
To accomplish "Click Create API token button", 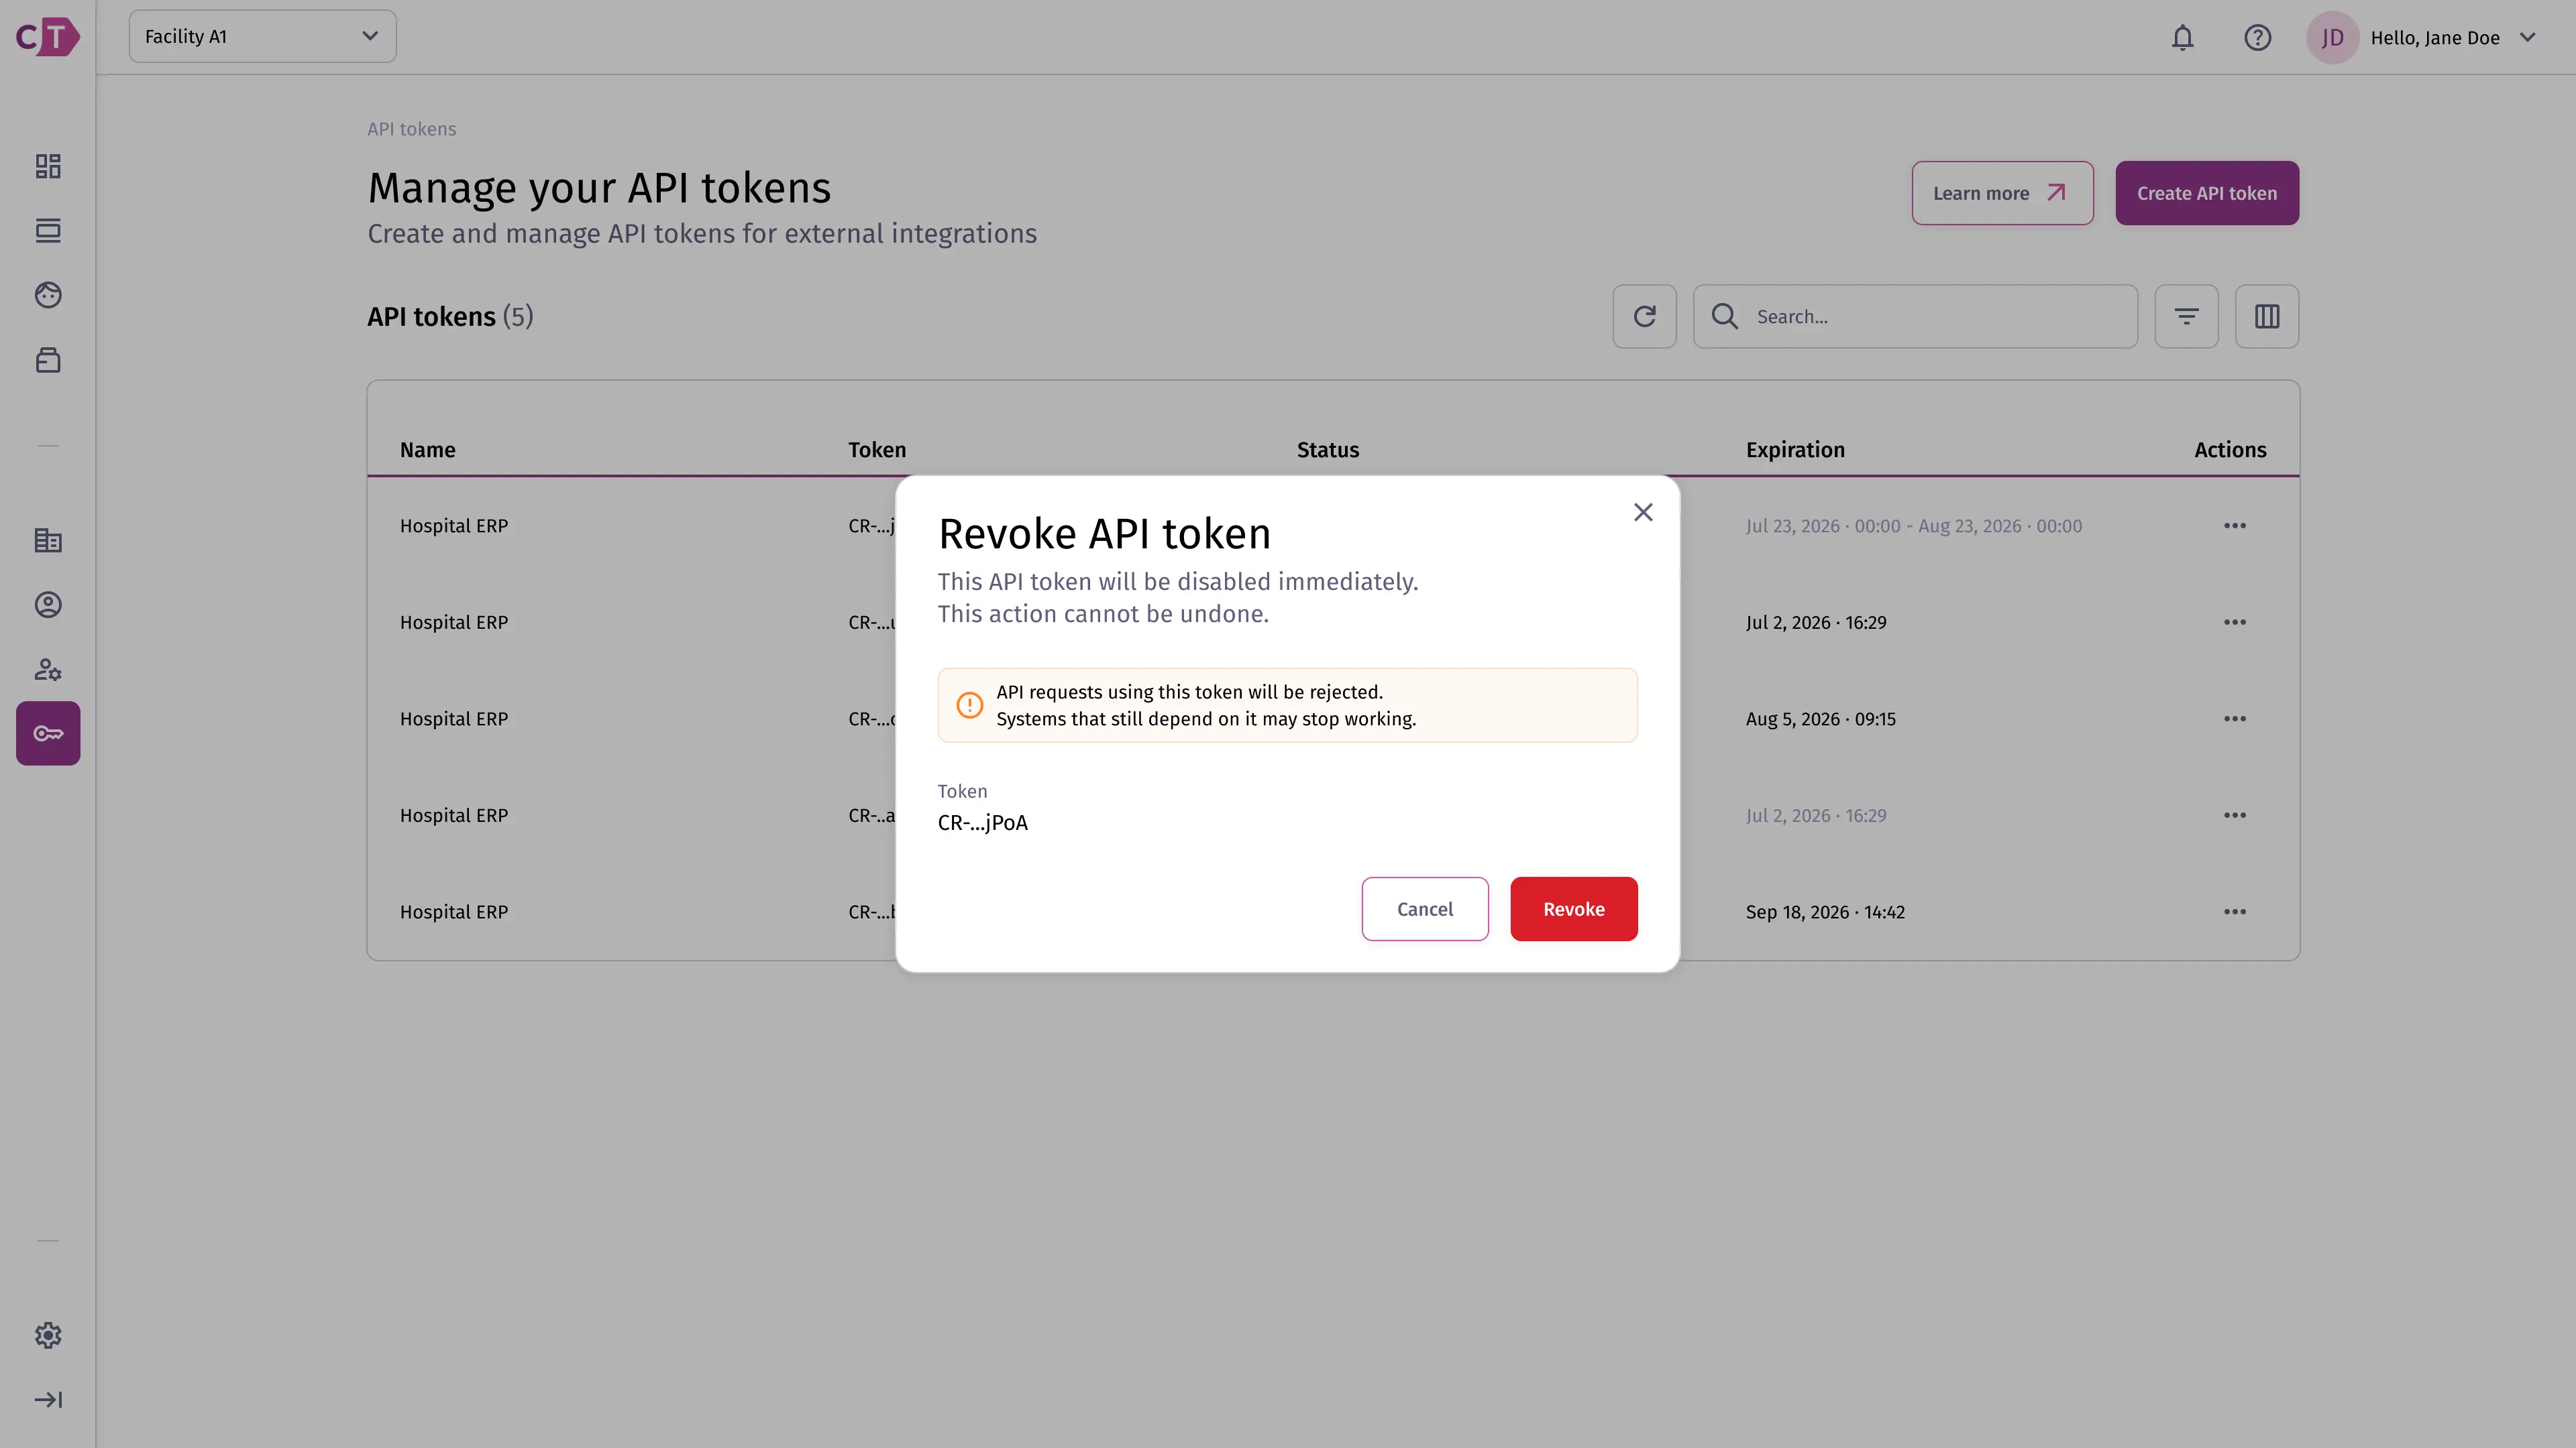I will coord(2206,193).
